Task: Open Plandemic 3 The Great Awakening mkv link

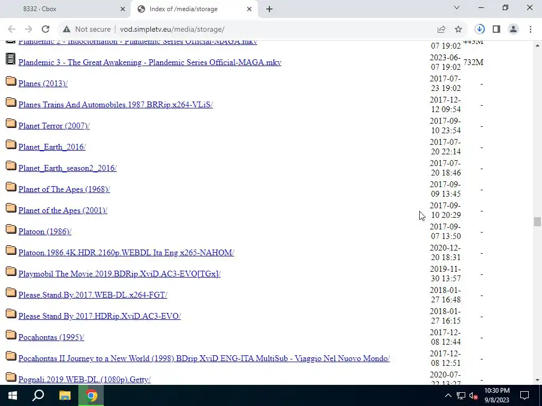Action: click(150, 62)
